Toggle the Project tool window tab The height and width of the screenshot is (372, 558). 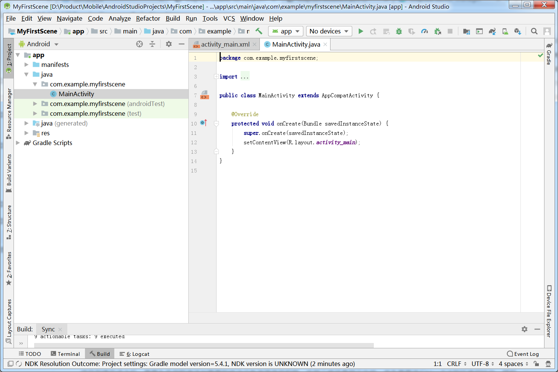[x=9, y=58]
